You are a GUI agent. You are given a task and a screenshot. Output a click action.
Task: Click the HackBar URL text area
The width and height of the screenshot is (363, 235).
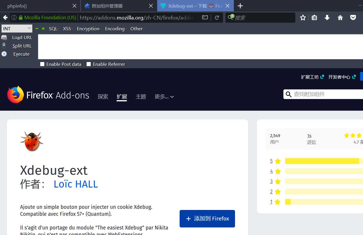[x=200, y=47]
